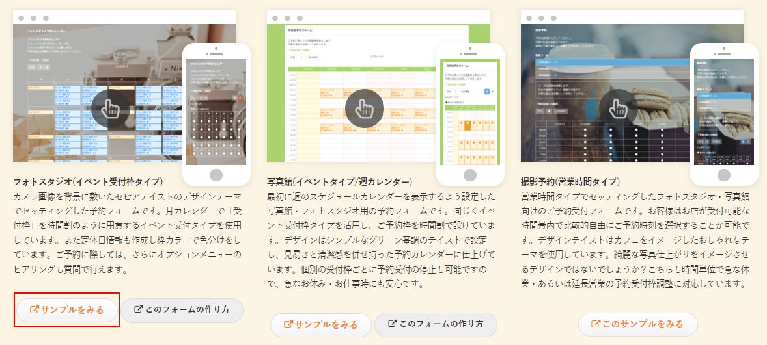Open サンプルをみる under フォトスタジオ
767x345 pixels.
66,310
